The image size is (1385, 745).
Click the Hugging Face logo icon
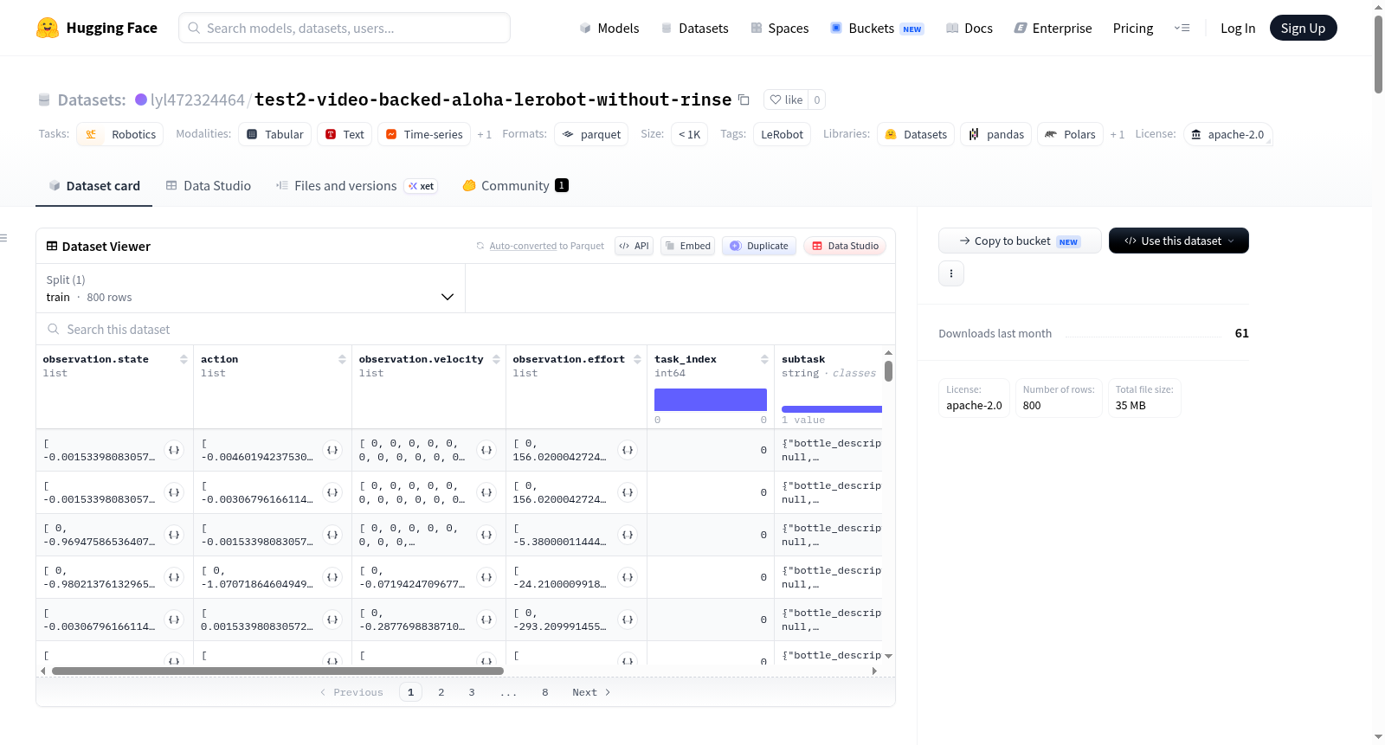click(x=48, y=28)
